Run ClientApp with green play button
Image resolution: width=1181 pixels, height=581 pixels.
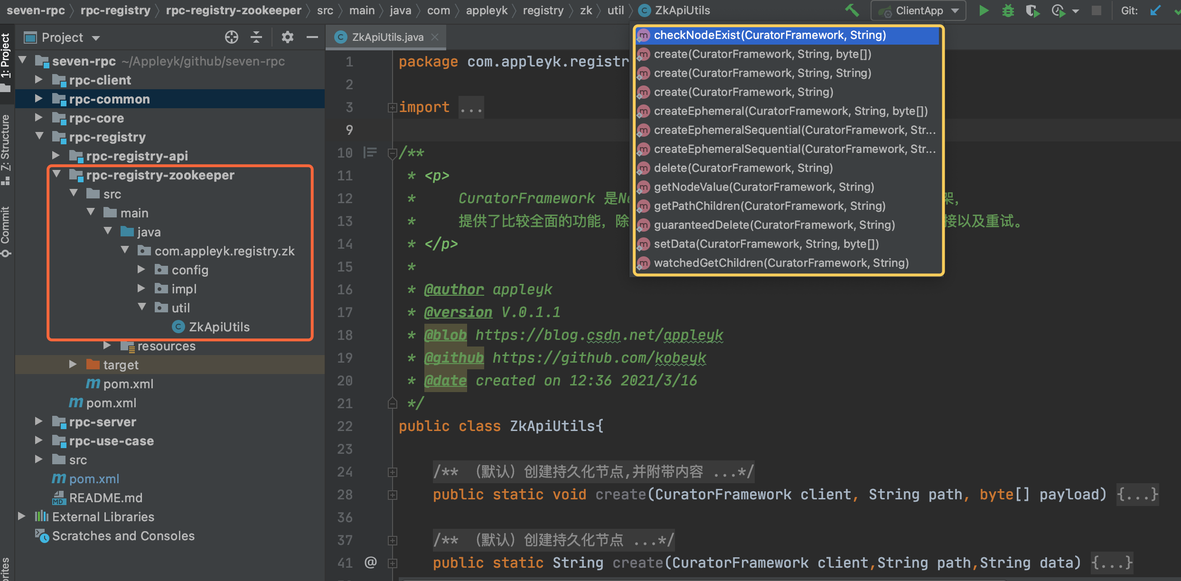click(984, 10)
